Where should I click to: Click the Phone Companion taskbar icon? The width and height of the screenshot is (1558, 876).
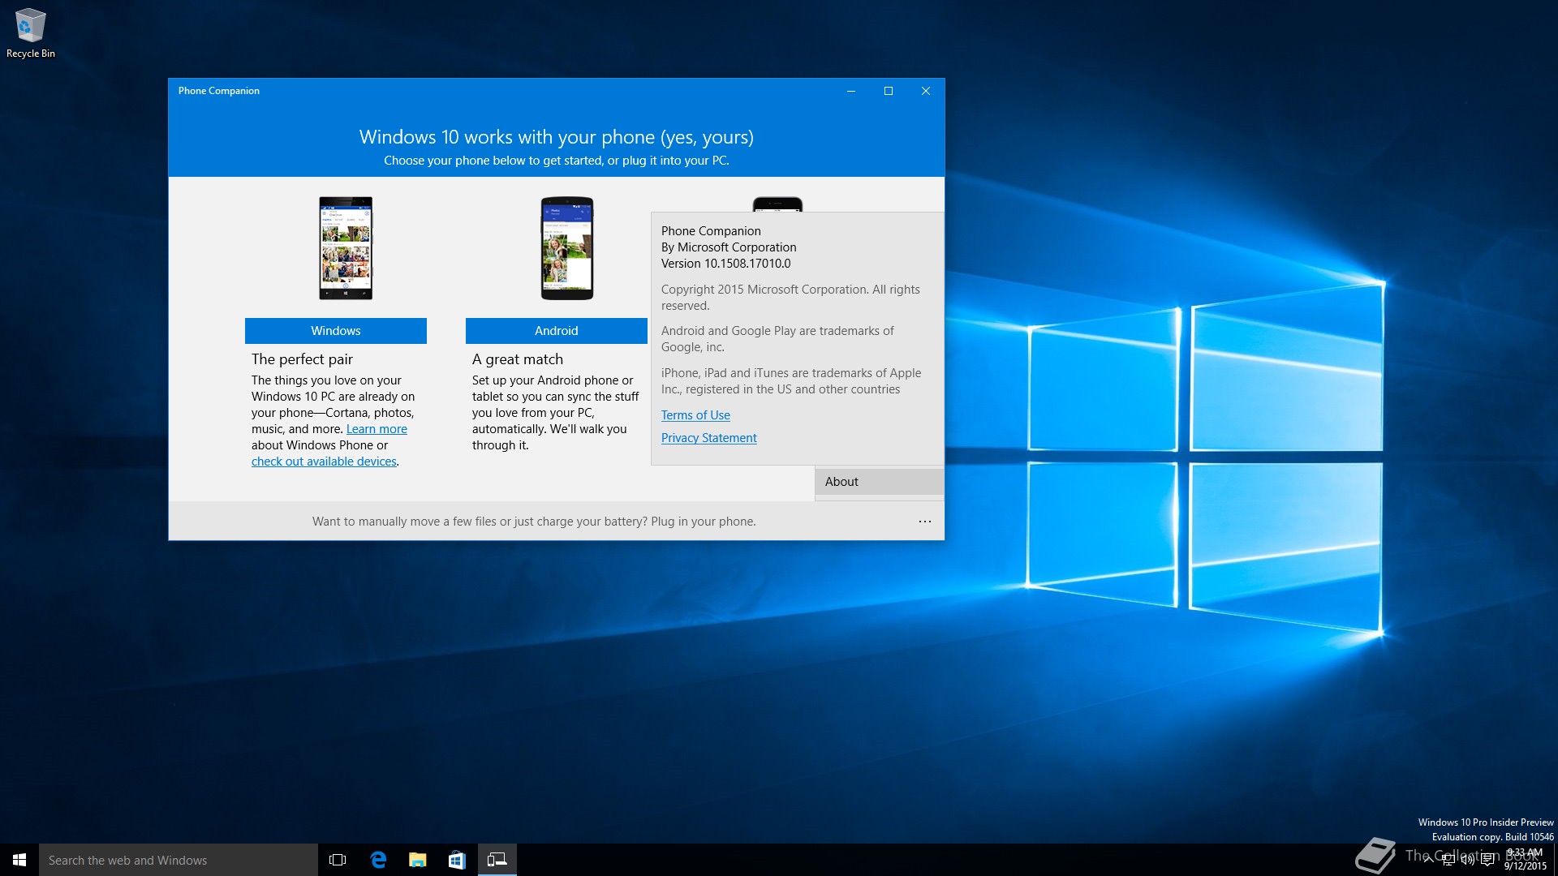[x=497, y=860]
